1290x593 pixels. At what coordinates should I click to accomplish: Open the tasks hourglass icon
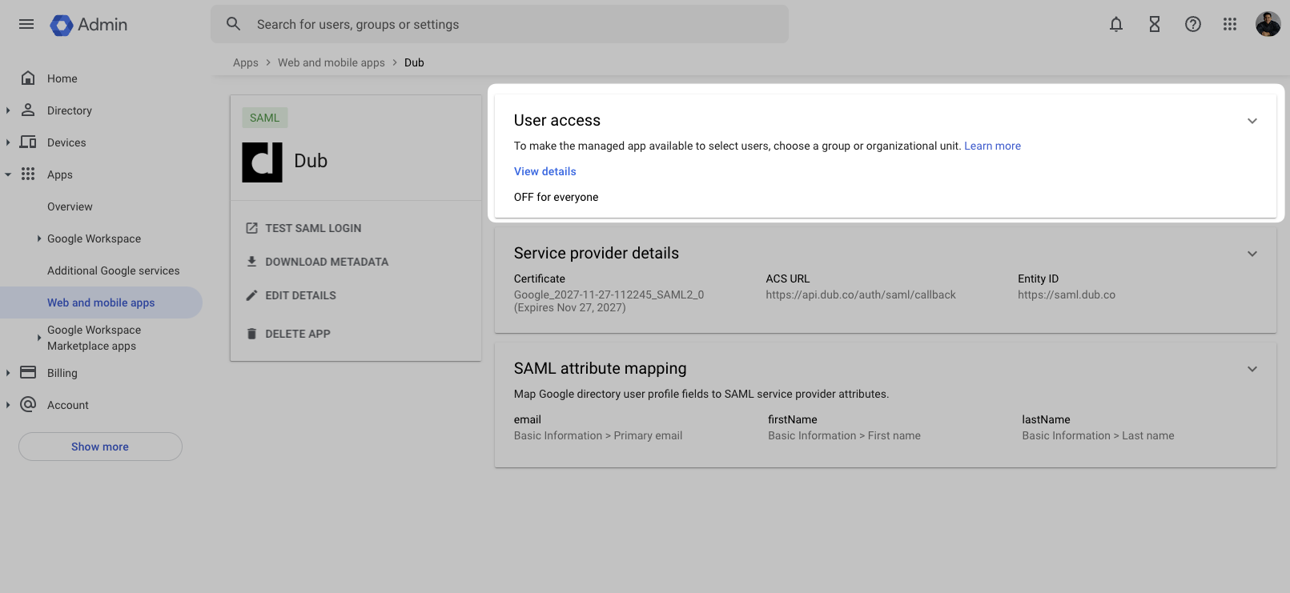1155,24
